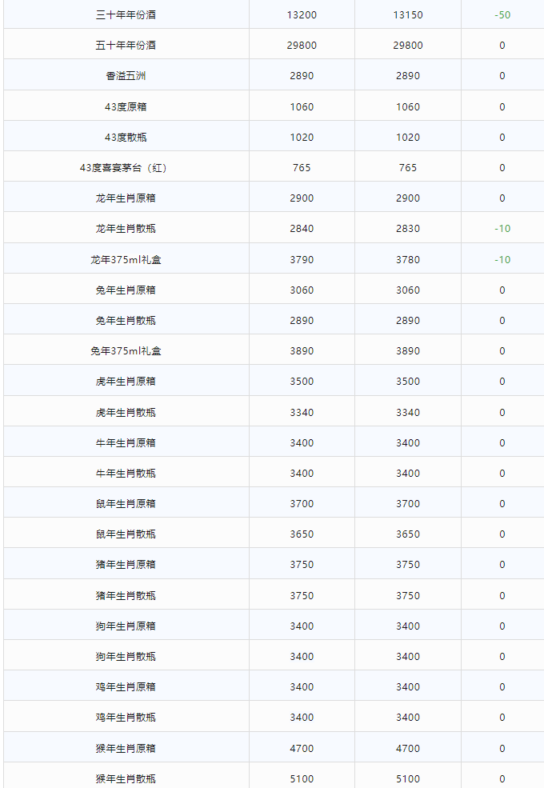544x788 pixels.
Task: Select the 牛年生肖散瓶 row name
Action: [x=126, y=474]
